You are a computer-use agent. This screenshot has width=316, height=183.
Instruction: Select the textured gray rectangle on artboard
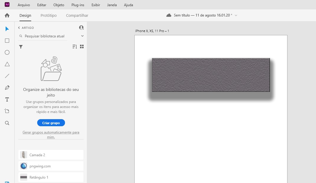(x=211, y=75)
